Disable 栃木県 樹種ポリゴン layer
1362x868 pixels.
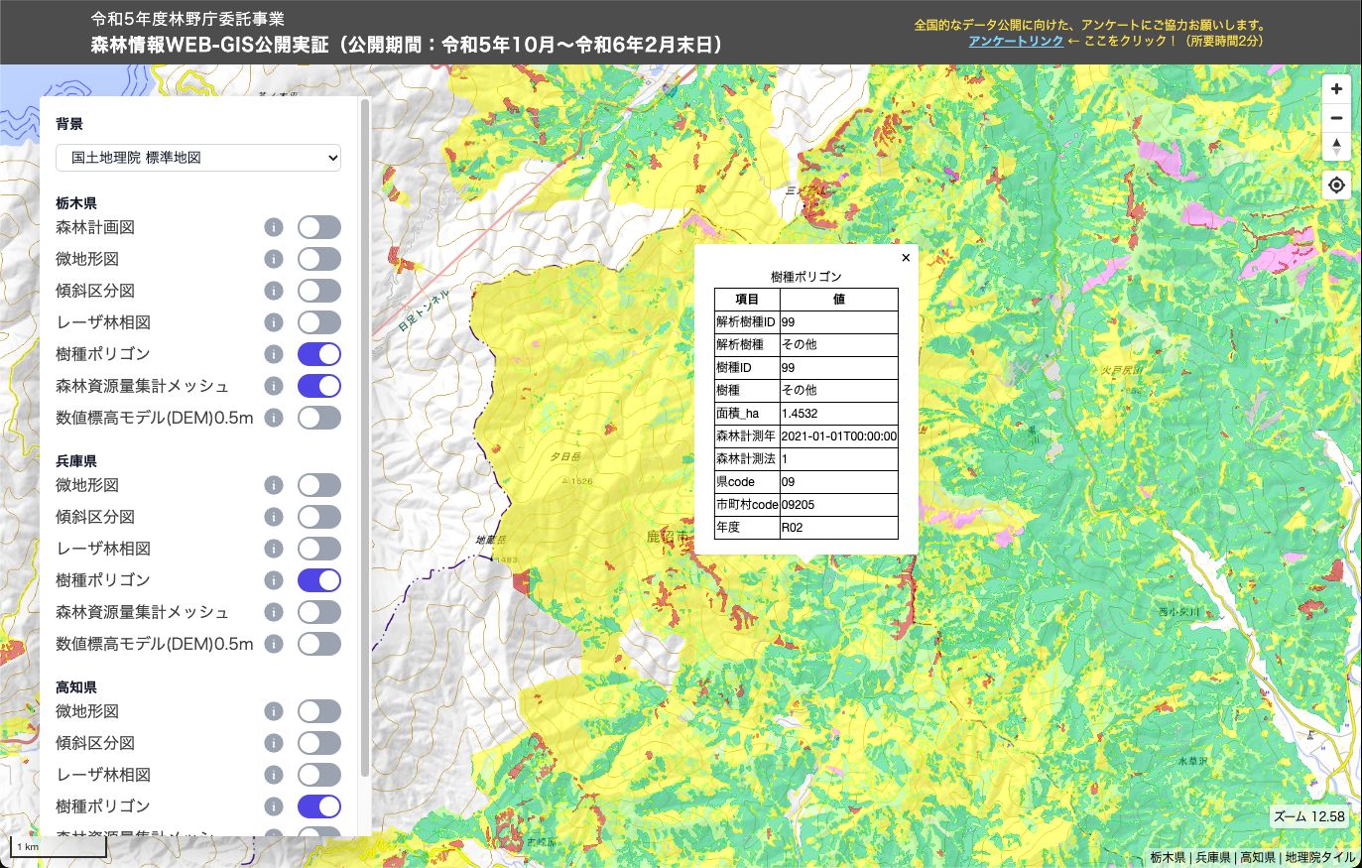319,354
